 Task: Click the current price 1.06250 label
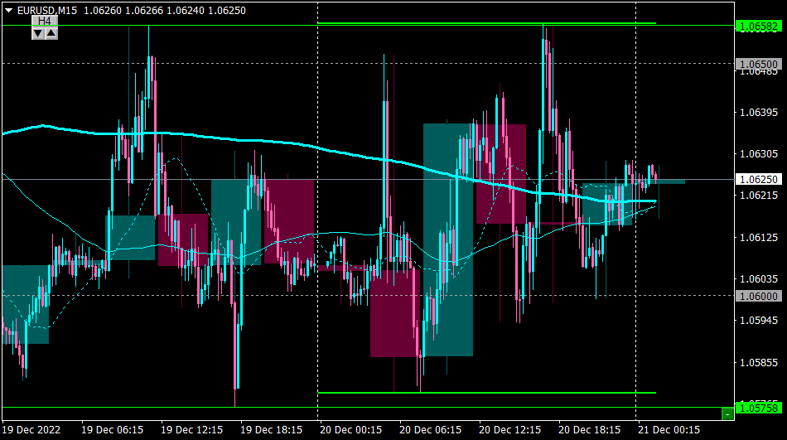point(759,179)
